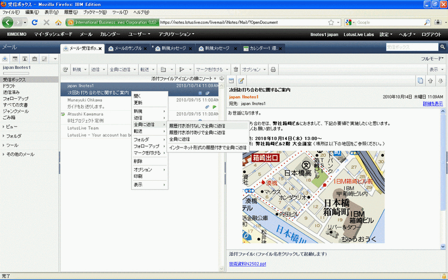Click Firefox home icon
Image resolution: width=448 pixels, height=280 pixels.
tap(58, 23)
